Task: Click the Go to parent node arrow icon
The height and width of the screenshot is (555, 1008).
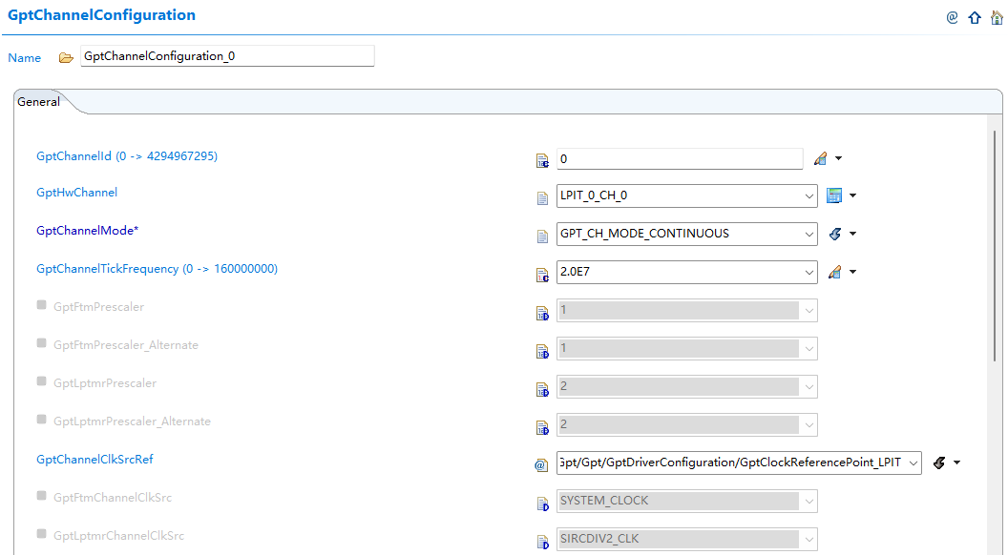Action: (x=974, y=17)
